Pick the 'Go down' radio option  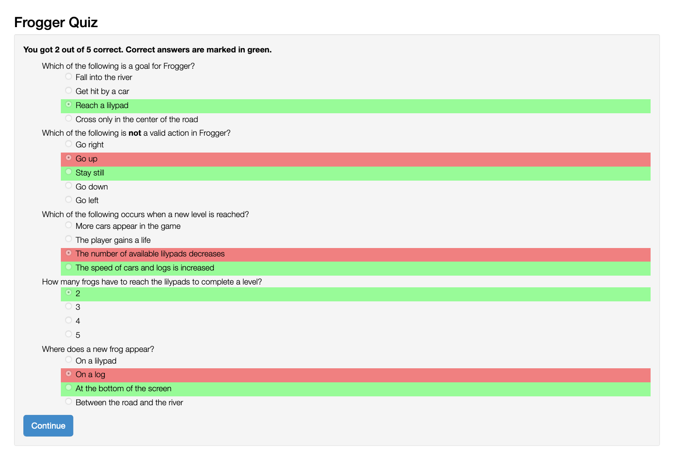(69, 185)
